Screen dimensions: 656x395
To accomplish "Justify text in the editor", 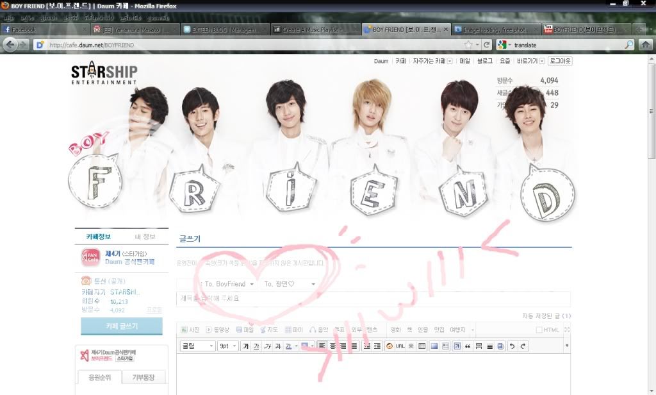I will 354,346.
